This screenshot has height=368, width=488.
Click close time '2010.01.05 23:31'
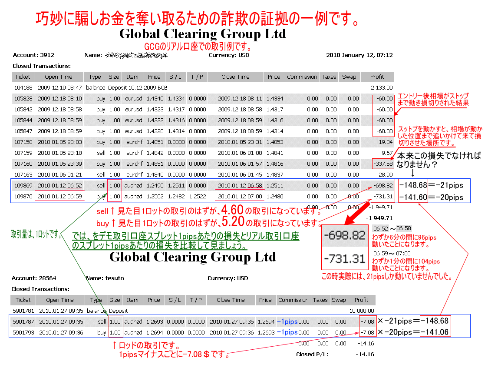click(240, 142)
